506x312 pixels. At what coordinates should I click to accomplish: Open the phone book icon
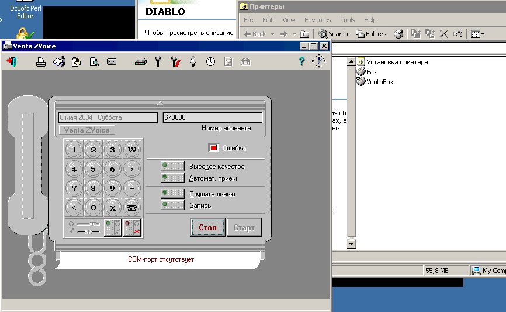58,61
